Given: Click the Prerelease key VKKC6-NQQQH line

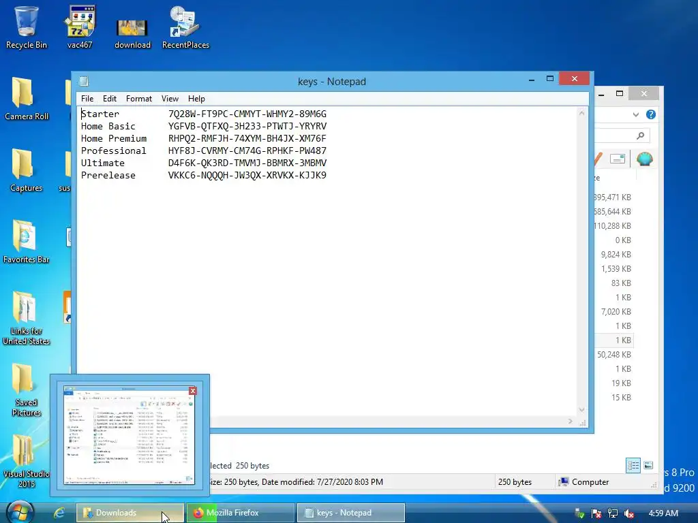Looking at the screenshot, I should pyautogui.click(x=203, y=175).
